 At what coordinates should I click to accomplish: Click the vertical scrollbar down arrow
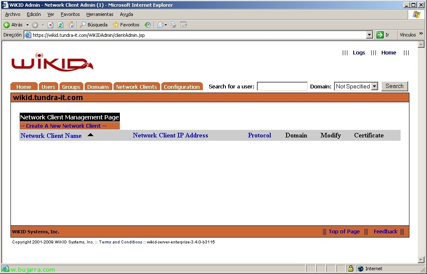click(x=421, y=260)
